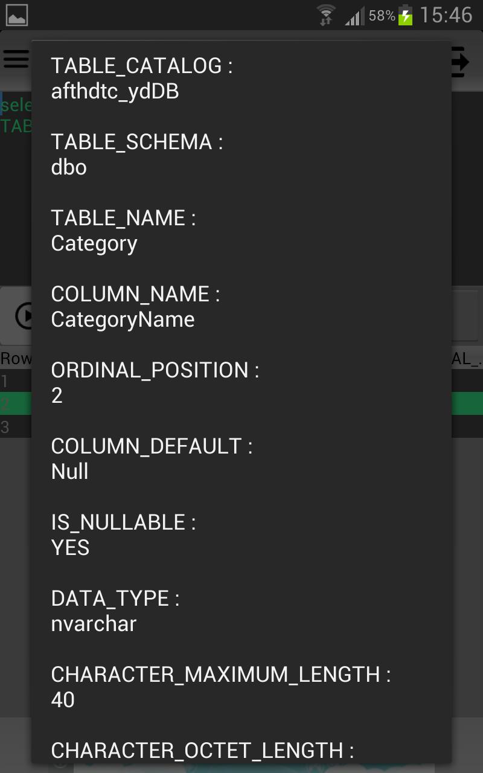The width and height of the screenshot is (483, 773).
Task: Click the Row column header
Action: [13, 358]
